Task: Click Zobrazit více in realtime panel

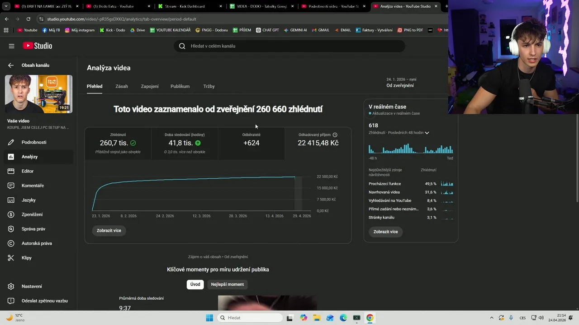Action: tap(385, 232)
